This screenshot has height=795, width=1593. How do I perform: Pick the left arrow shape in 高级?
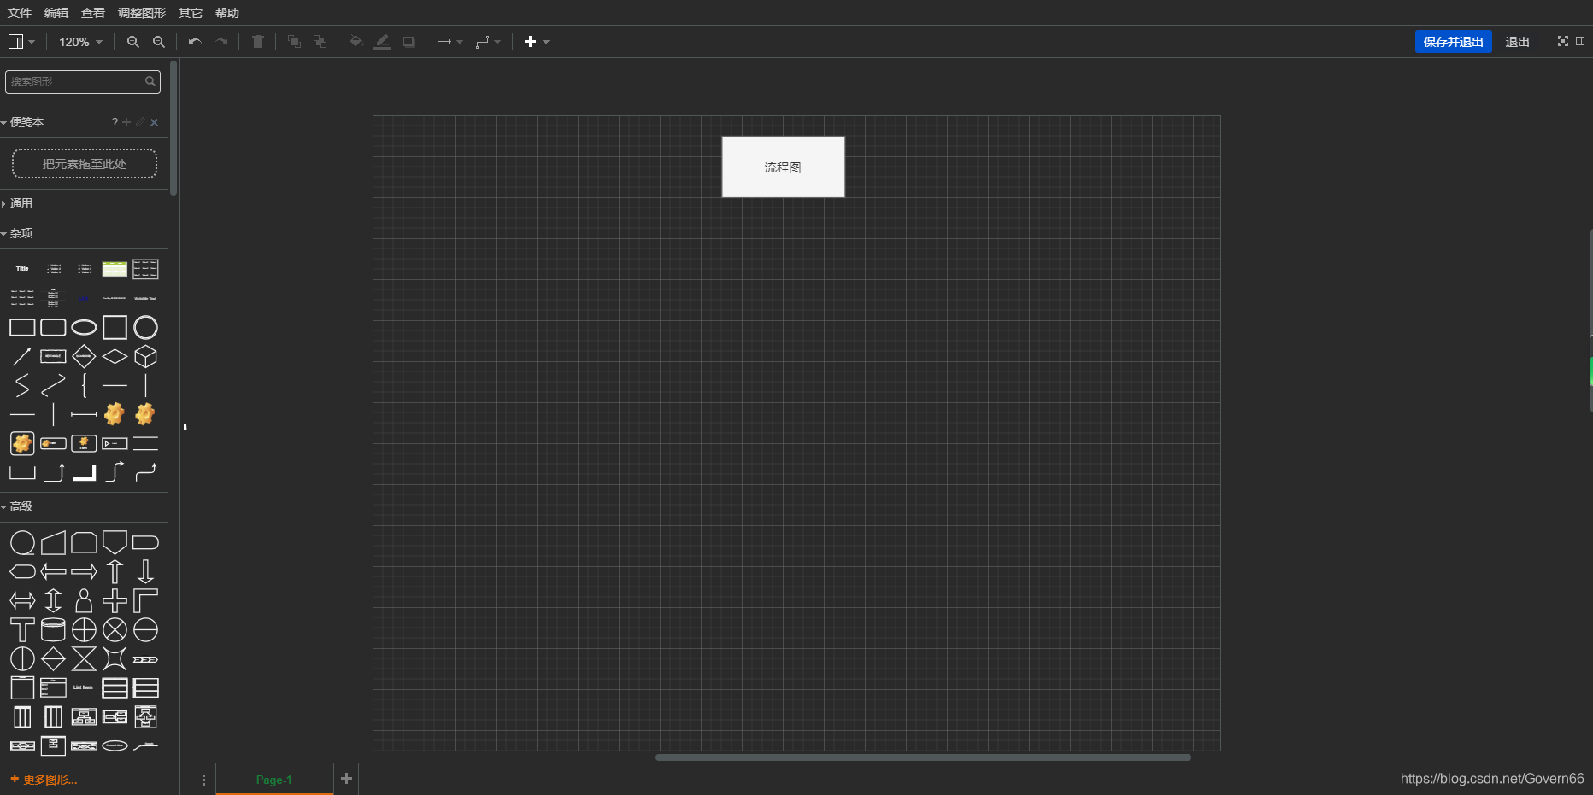click(53, 571)
